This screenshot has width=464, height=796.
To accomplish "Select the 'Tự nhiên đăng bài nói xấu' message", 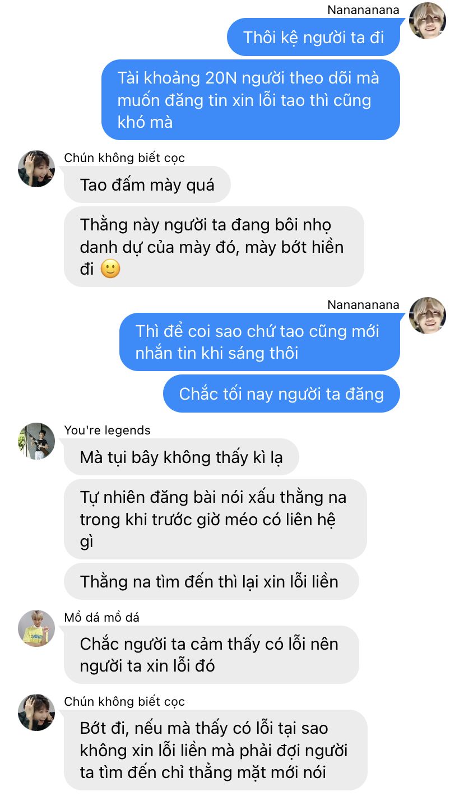I will 215,519.
